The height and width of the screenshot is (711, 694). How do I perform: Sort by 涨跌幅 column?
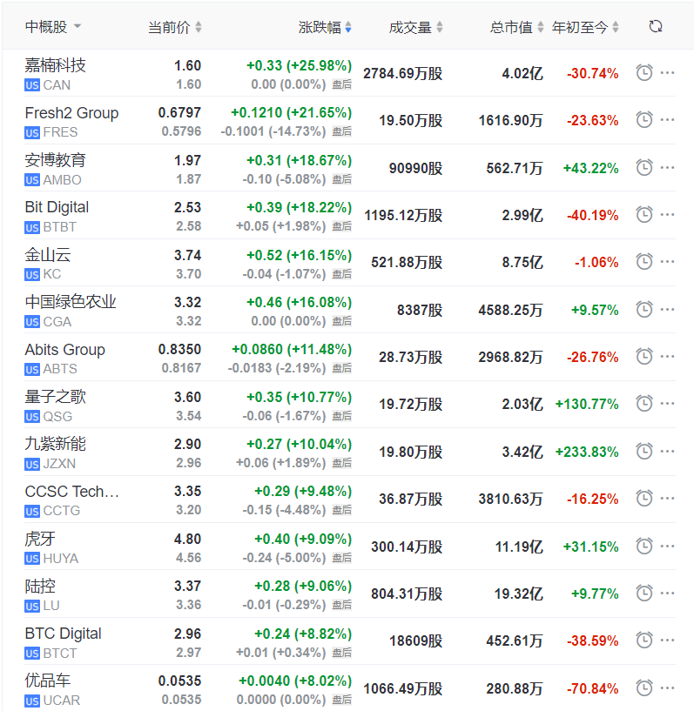point(325,27)
